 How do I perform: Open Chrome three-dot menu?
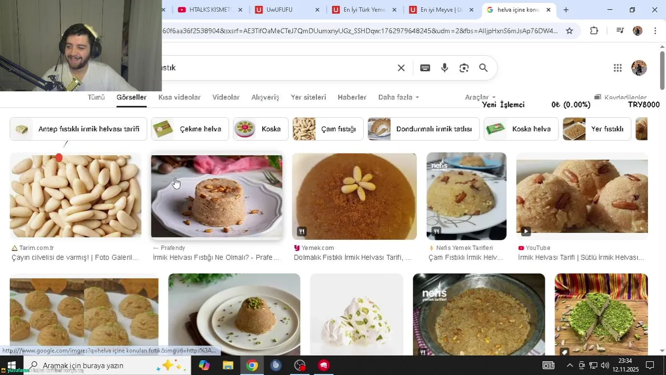[655, 31]
